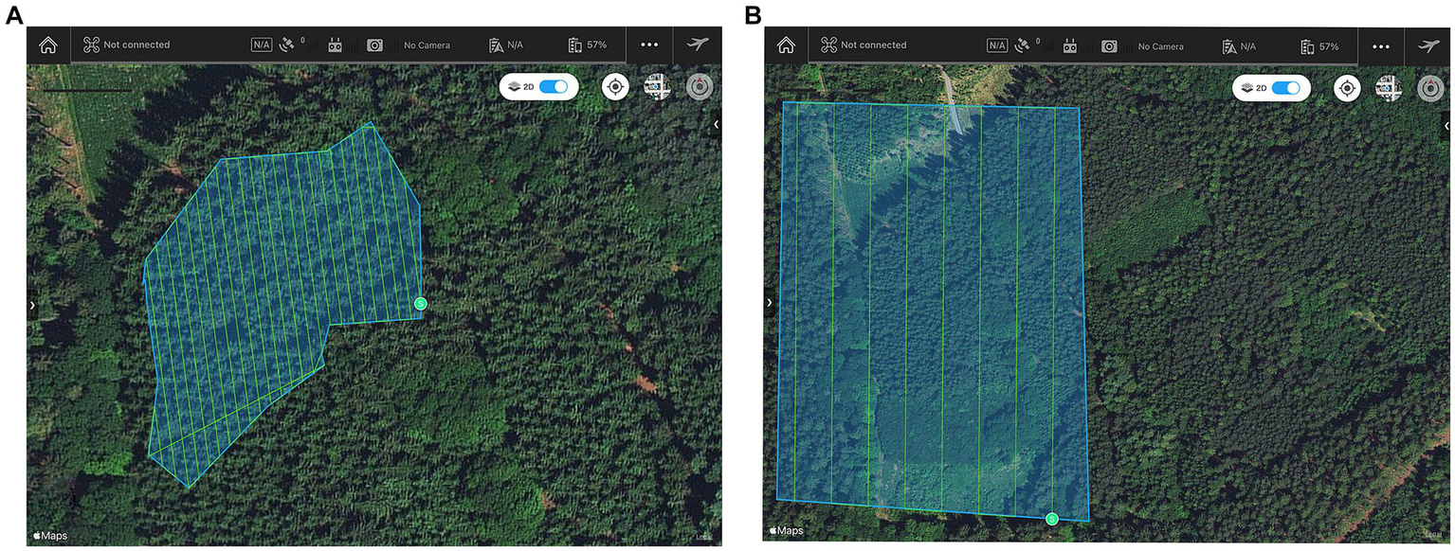This screenshot has height=551, width=1455.
Task: Open the three-dot more menu in panel B
Action: tap(1381, 45)
